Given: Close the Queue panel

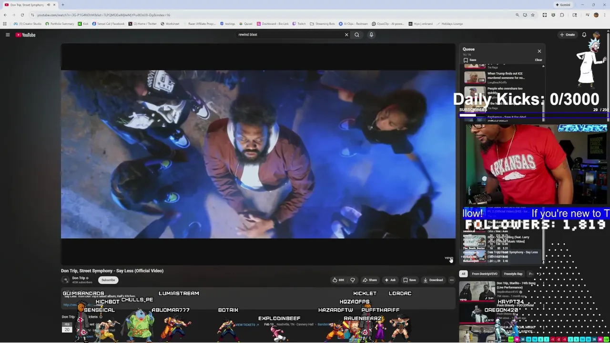Looking at the screenshot, I should pyautogui.click(x=539, y=51).
